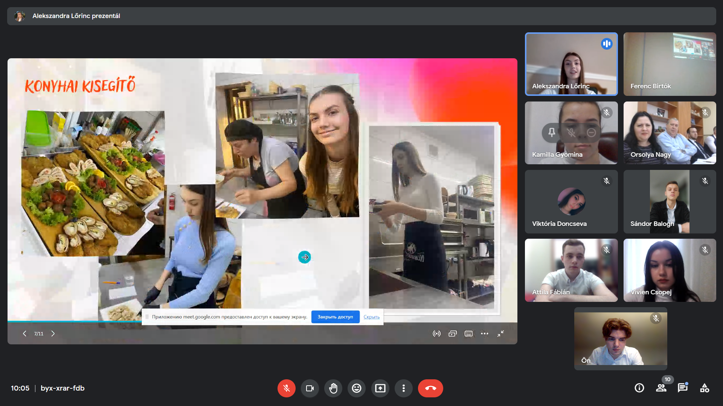Go to next slide arrow
This screenshot has width=723, height=406.
click(53, 334)
